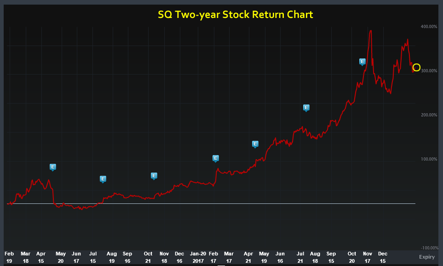Click the "Dec 15" date label
Screen dimensions: 443x266
383,257
